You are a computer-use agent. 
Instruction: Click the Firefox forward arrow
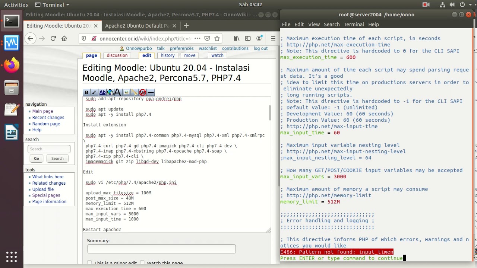42,38
